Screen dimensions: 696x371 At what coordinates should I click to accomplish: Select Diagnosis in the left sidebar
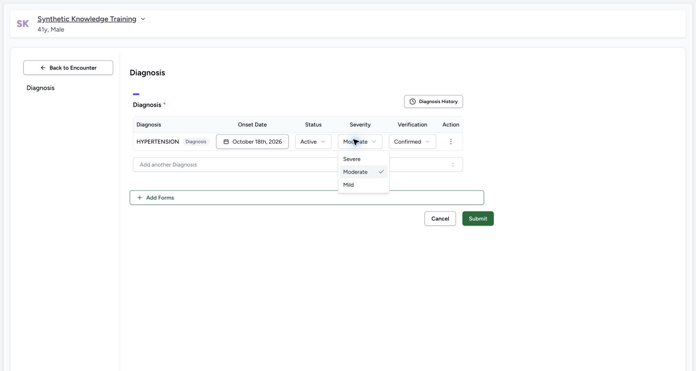click(40, 88)
